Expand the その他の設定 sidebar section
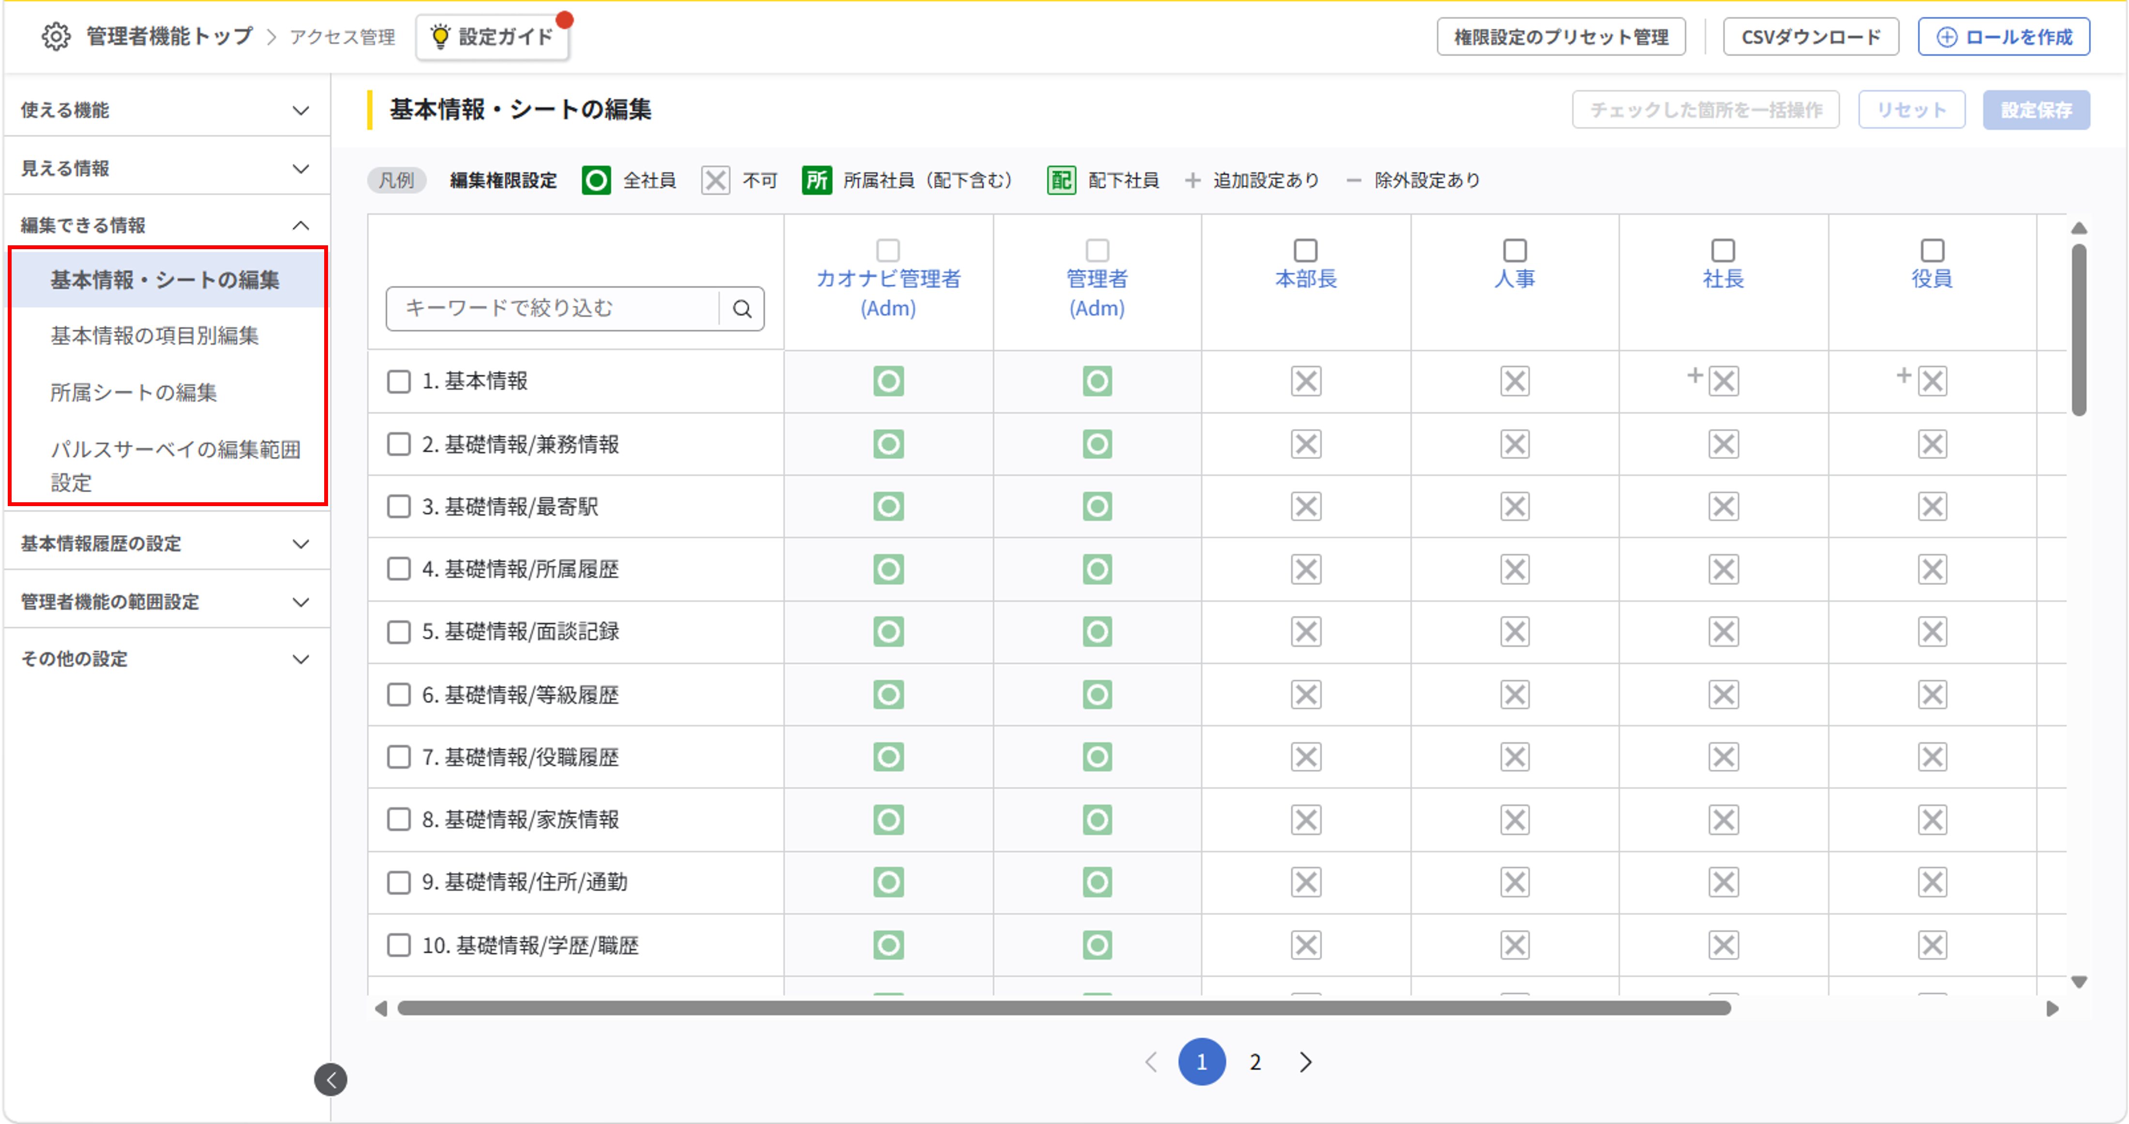2129x1124 pixels. click(167, 659)
